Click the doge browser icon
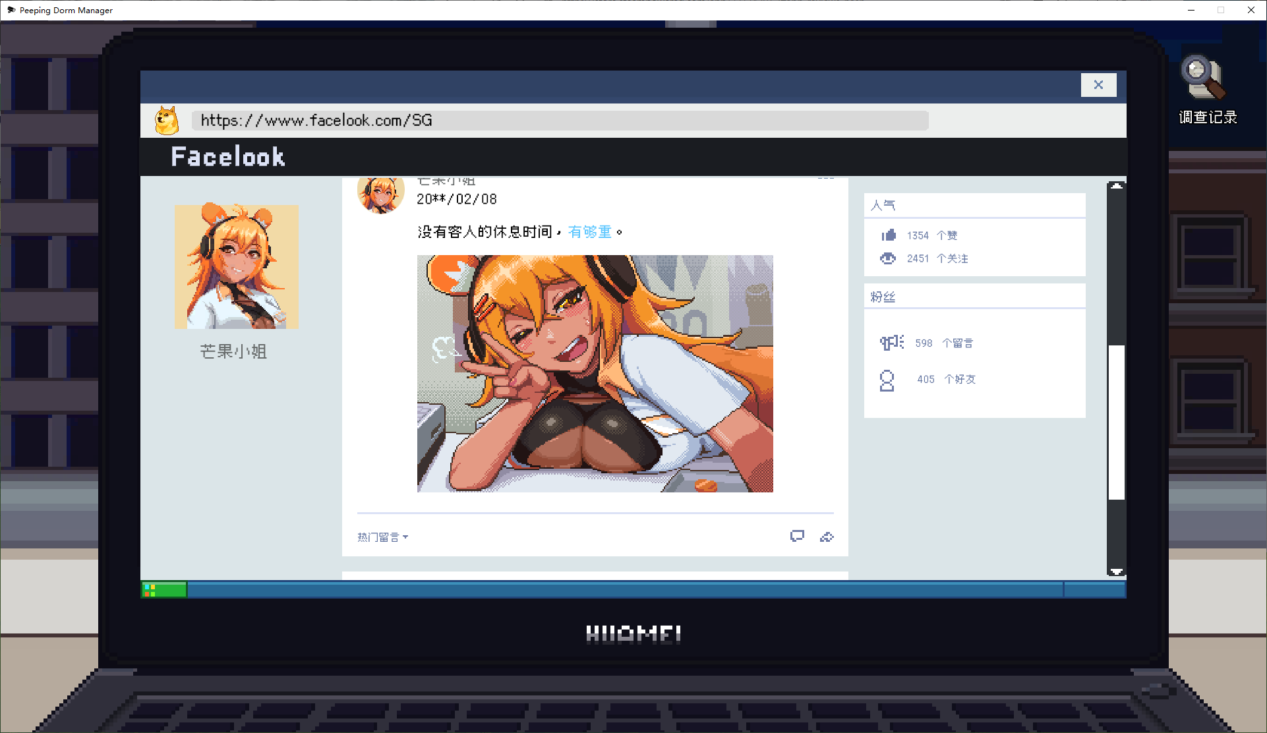 (x=167, y=121)
